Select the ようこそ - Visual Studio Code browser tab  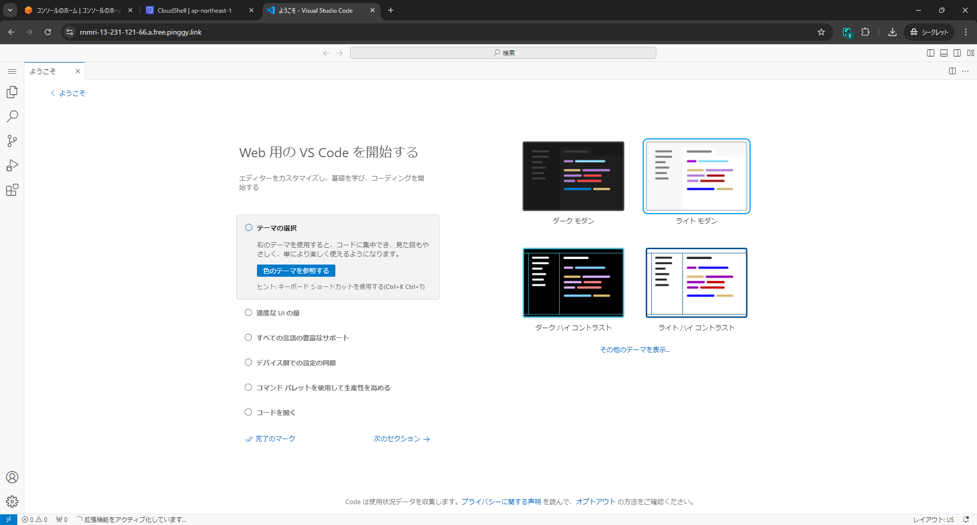[321, 10]
